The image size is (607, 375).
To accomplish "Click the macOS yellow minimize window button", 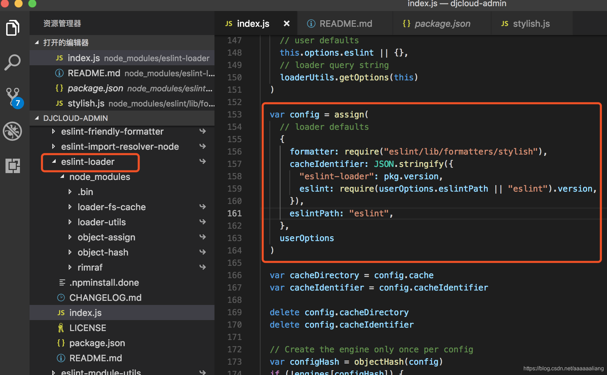I will pyautogui.click(x=19, y=3).
